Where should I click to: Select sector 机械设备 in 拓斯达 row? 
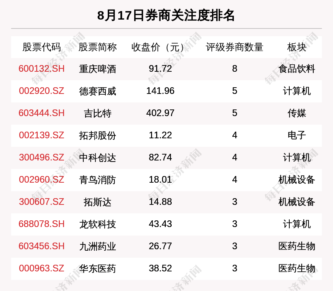pyautogui.click(x=297, y=202)
